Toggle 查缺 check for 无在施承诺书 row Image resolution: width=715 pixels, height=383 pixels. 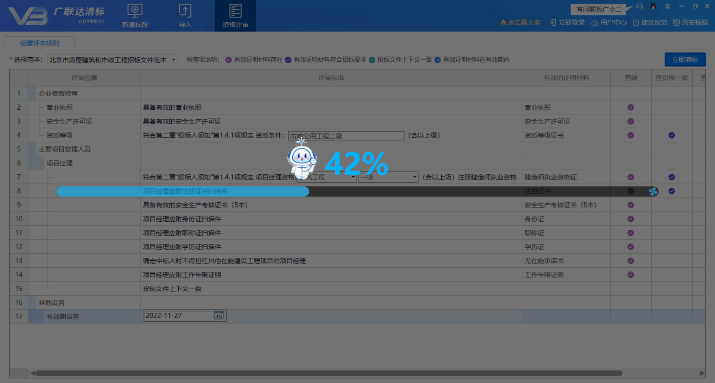click(630, 261)
